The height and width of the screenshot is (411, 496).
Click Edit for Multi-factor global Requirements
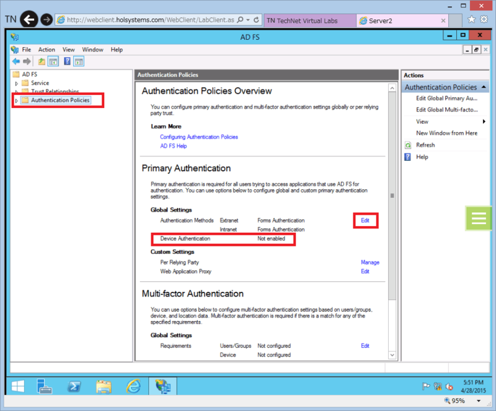(365, 346)
